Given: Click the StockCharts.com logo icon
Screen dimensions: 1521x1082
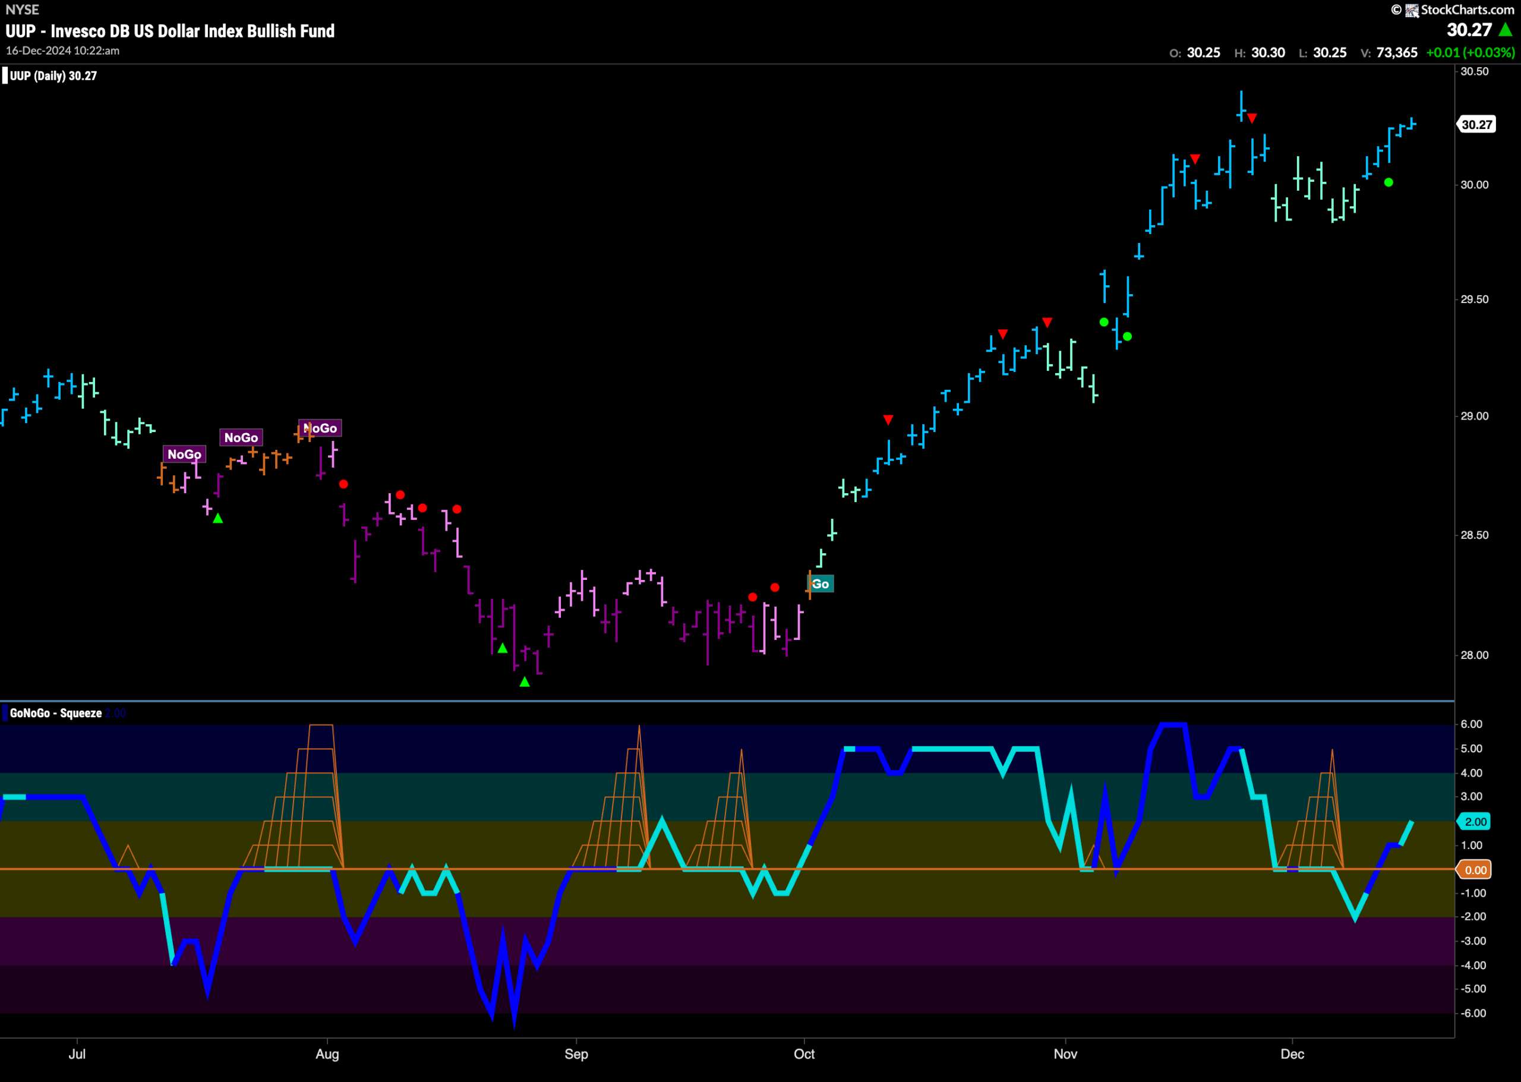Looking at the screenshot, I should [1412, 10].
